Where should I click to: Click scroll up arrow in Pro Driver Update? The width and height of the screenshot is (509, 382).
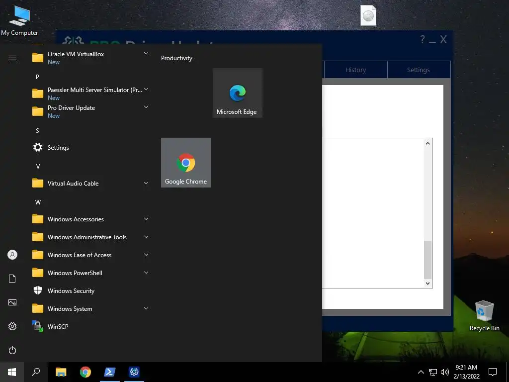[x=428, y=143]
